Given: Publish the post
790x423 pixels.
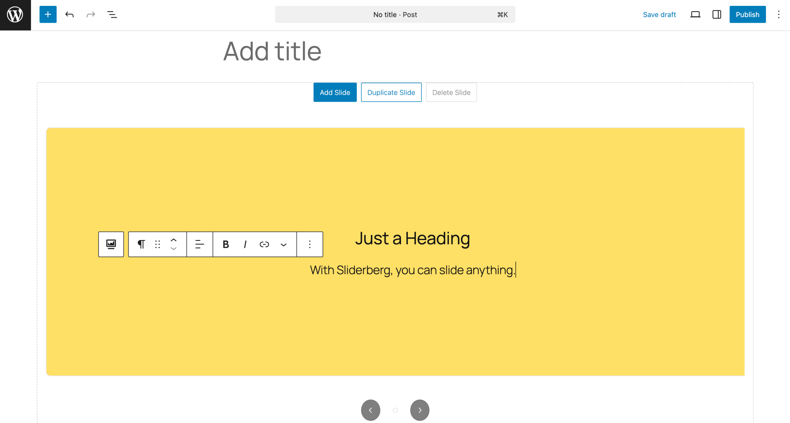Looking at the screenshot, I should point(747,14).
